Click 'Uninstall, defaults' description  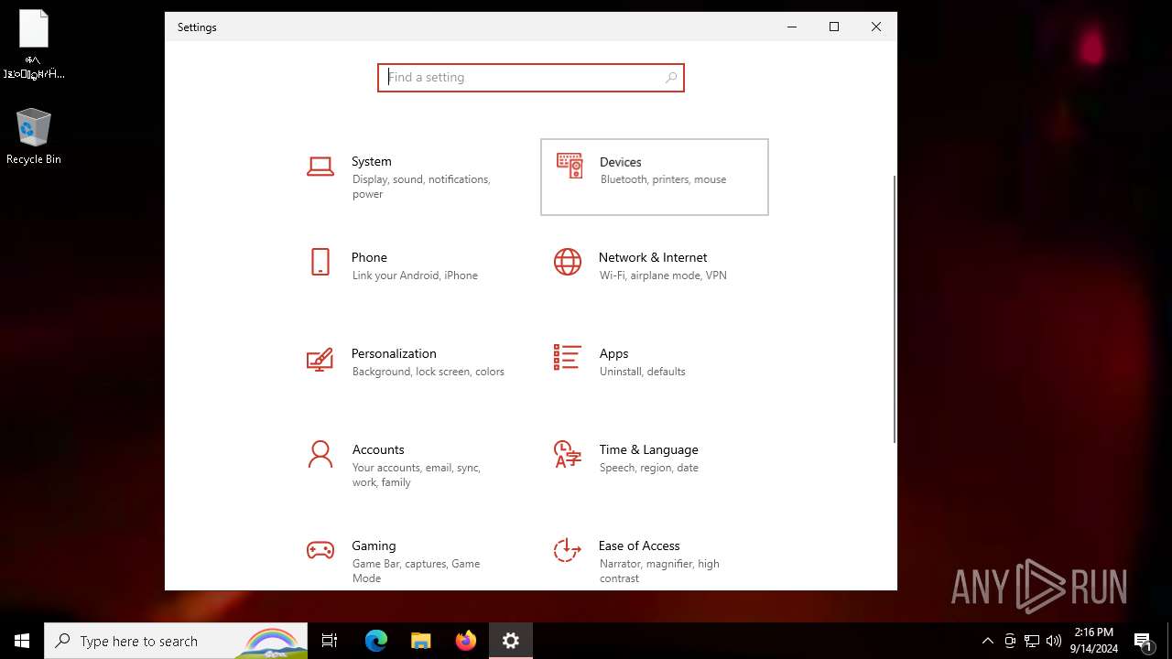point(643,372)
